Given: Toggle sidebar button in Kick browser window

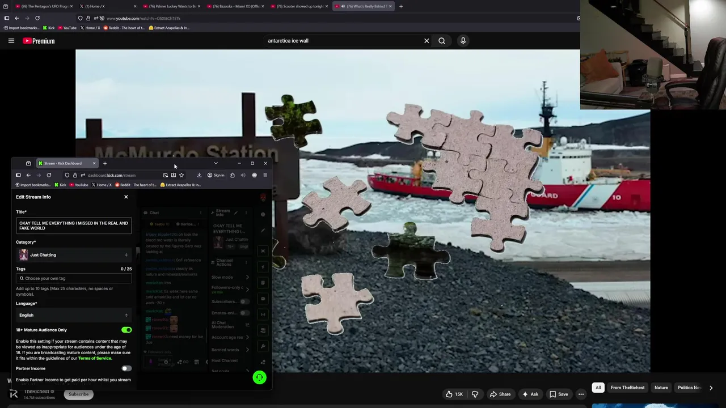Looking at the screenshot, I should coord(18,175).
